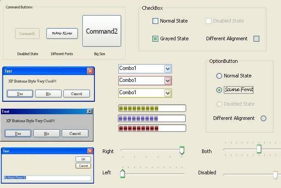The image size is (281, 188).
Task: Check the Normal State checkbox
Action: (x=155, y=21)
